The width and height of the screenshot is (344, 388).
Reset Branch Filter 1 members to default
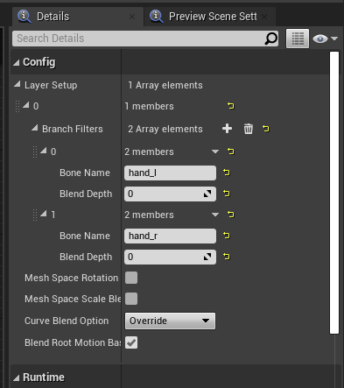click(x=231, y=215)
